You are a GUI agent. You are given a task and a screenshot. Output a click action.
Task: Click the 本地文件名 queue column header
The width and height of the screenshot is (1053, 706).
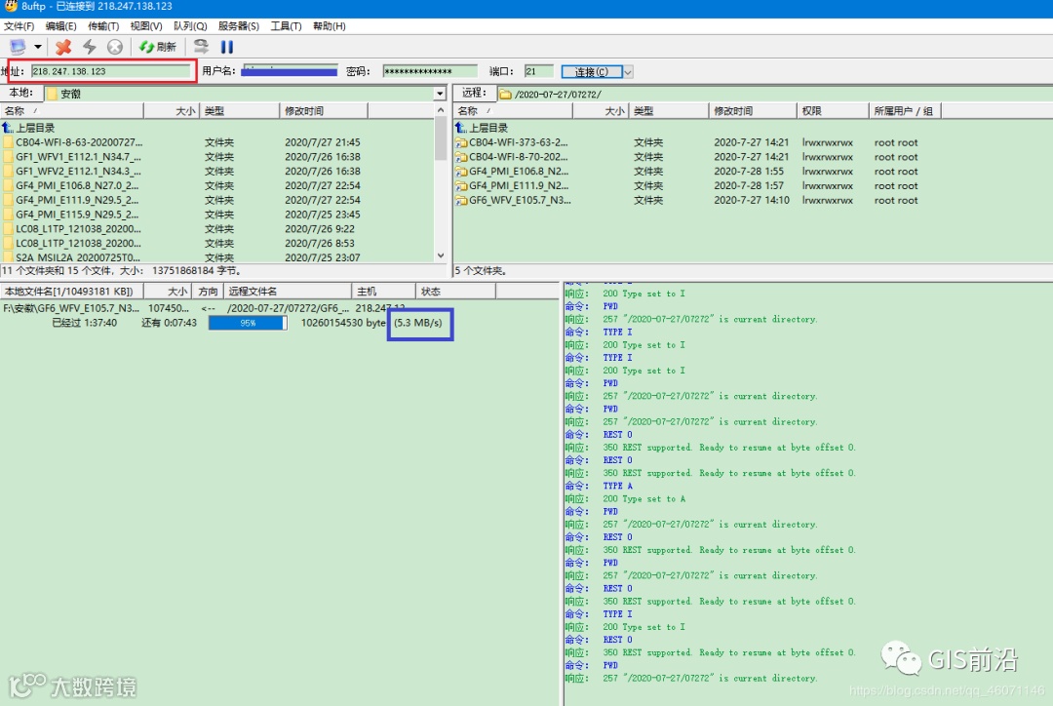[x=72, y=291]
